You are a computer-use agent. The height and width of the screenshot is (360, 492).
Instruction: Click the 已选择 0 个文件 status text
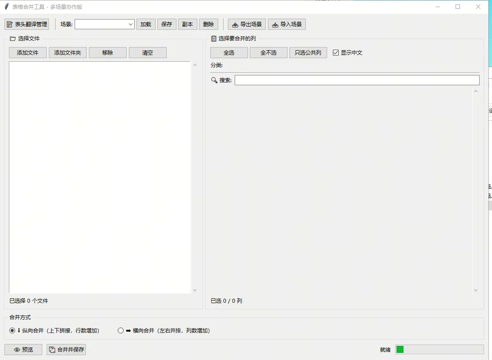29,301
